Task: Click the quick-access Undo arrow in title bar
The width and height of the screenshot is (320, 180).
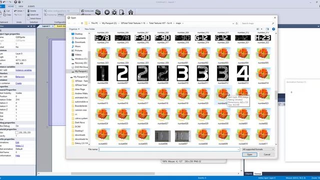Action: click(x=4, y=2)
